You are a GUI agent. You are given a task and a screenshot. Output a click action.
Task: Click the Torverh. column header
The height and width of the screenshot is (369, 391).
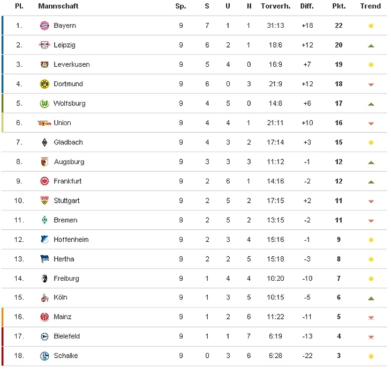(275, 6)
